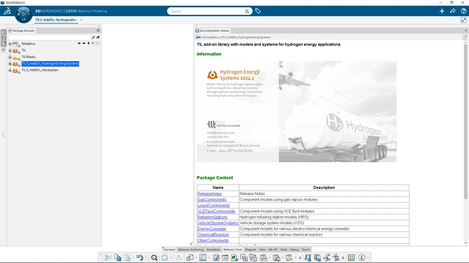
Task: Click the search magnifier in top search bar
Action: 247,11
